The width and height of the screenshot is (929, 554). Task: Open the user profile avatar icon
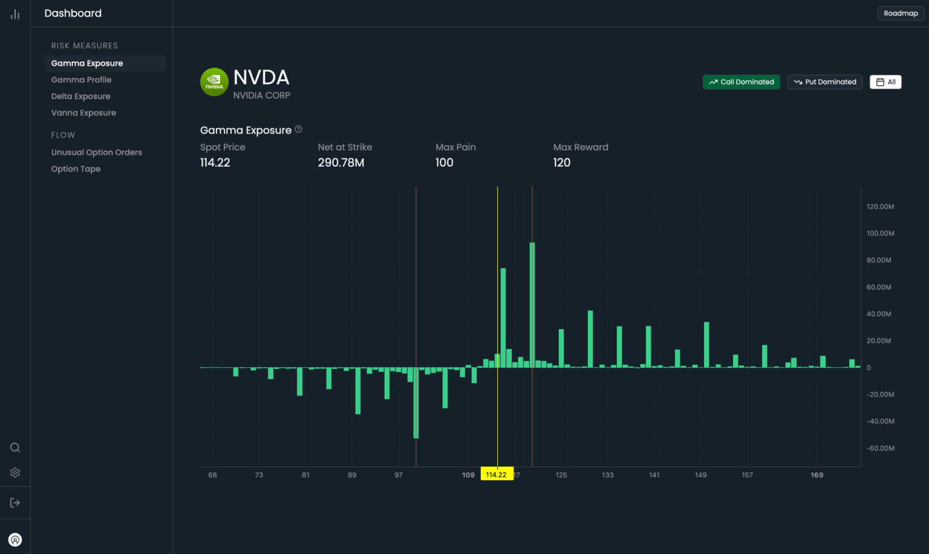point(15,539)
